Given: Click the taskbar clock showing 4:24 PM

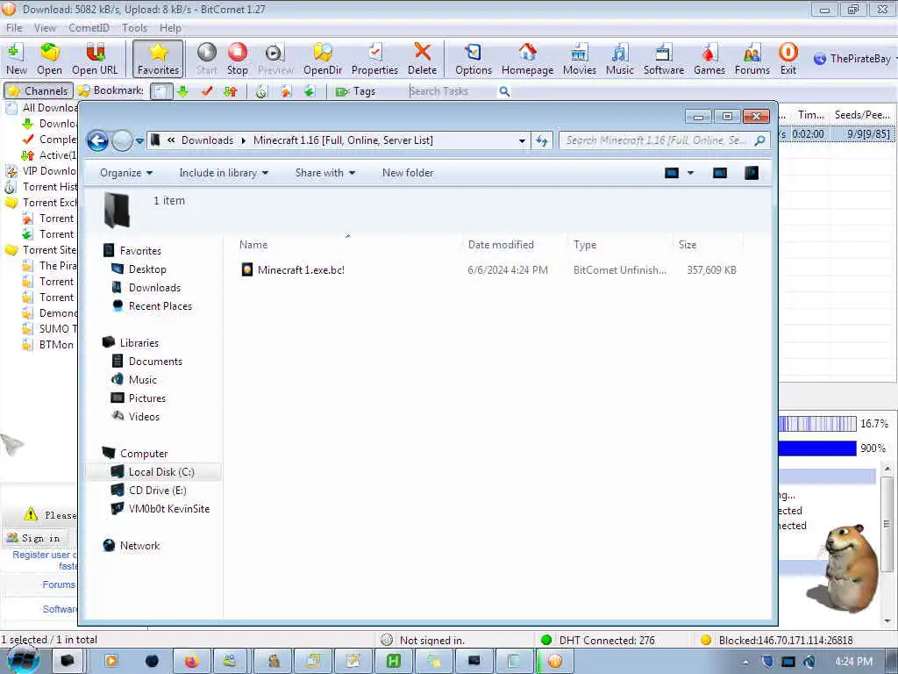Looking at the screenshot, I should 853,662.
